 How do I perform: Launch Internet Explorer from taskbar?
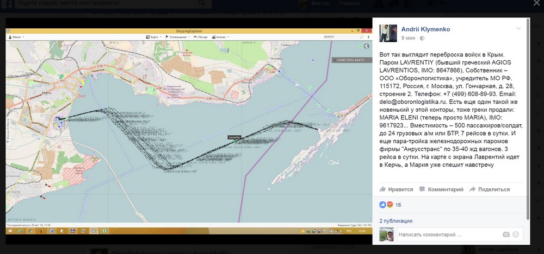tap(21, 231)
